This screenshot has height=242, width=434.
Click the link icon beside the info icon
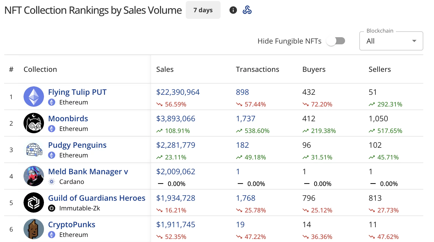247,10
